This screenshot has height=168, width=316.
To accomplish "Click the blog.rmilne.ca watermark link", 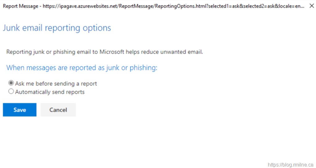I will (x=290, y=165).
